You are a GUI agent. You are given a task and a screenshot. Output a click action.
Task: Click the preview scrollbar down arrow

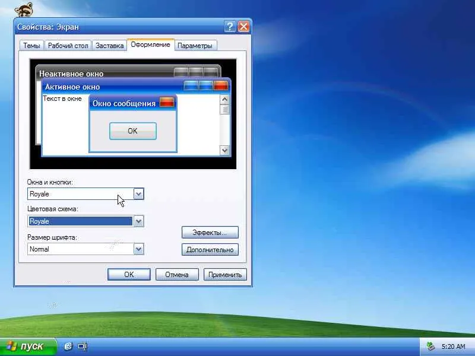(x=224, y=150)
